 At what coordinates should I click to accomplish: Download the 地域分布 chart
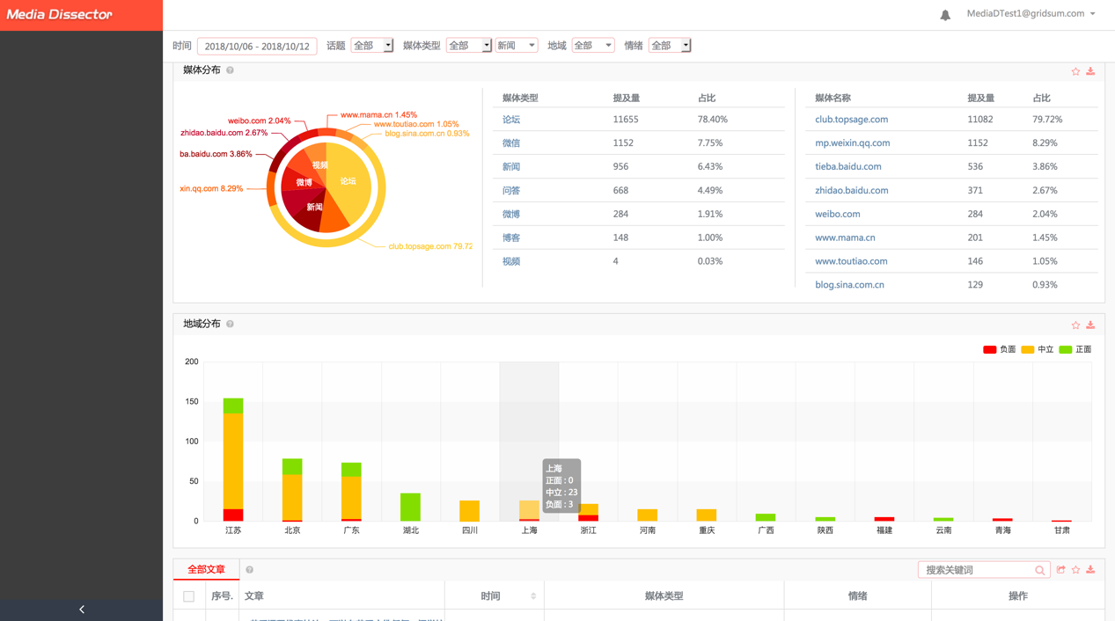click(1090, 325)
